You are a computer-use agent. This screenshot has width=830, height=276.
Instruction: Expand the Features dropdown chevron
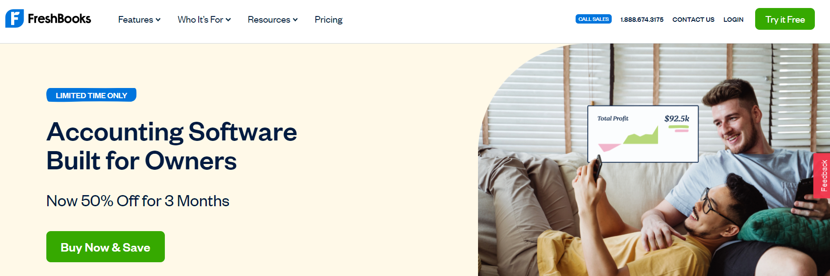click(158, 20)
